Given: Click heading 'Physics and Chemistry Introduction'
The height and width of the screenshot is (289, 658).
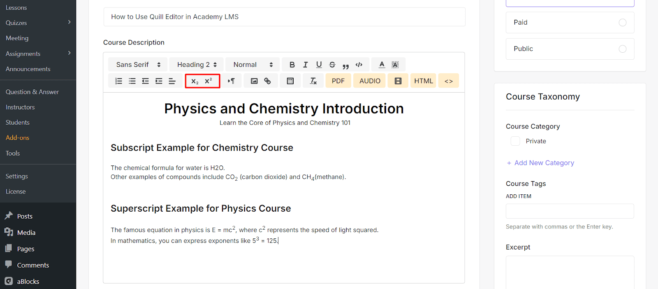Looking at the screenshot, I should 284,109.
